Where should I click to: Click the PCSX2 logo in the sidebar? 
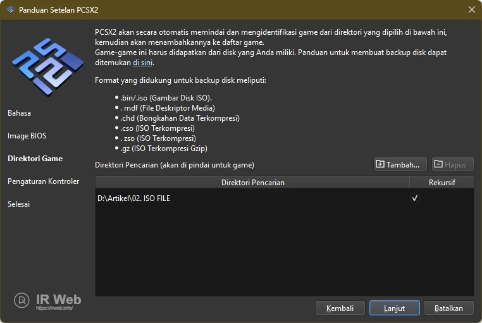pyautogui.click(x=47, y=66)
